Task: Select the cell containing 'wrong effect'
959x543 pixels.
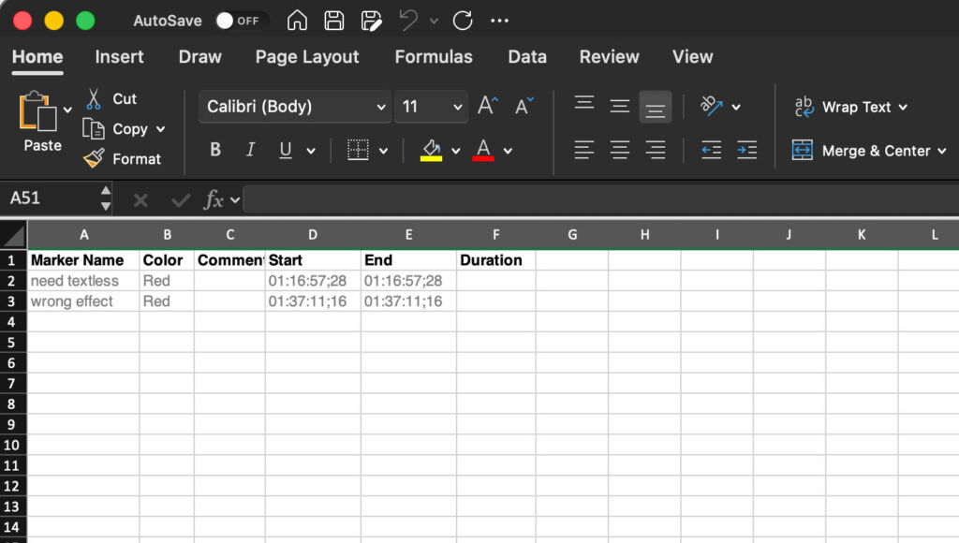Action: tap(82, 301)
